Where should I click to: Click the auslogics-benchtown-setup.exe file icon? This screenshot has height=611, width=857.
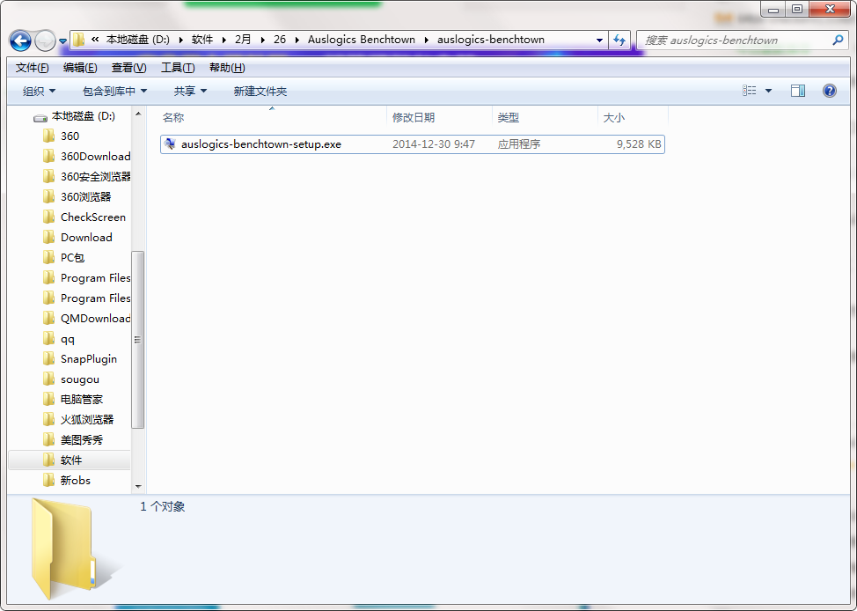click(170, 144)
